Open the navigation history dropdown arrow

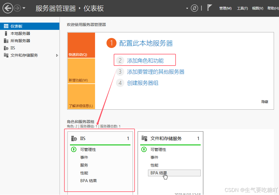click(x=24, y=8)
